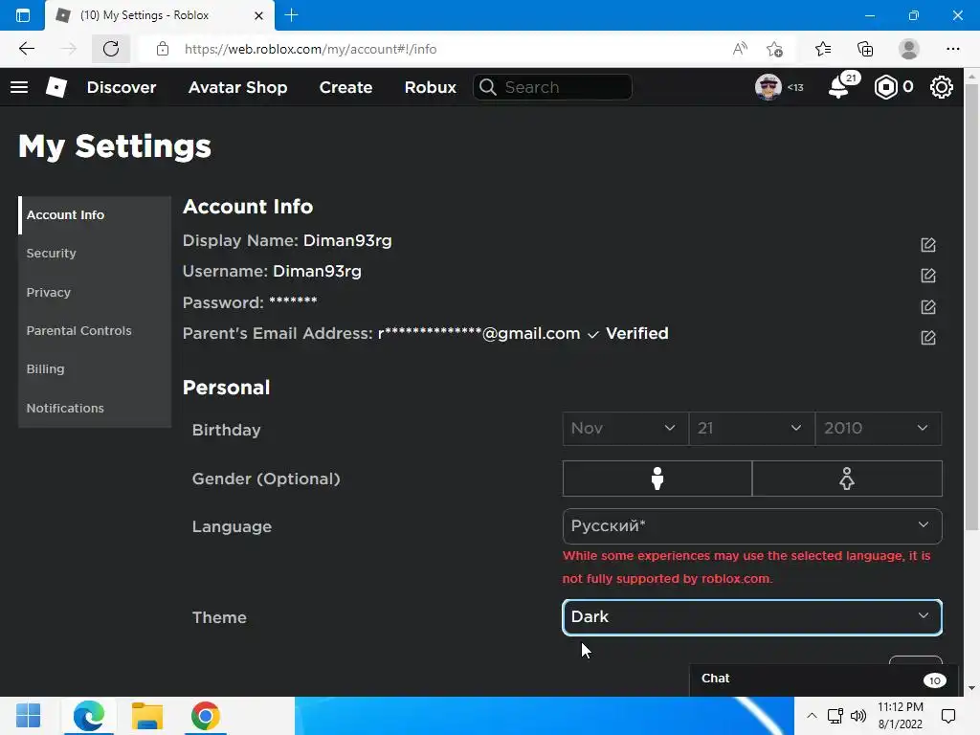Open the volume speaker tray icon
Image resolution: width=980 pixels, height=735 pixels.
click(858, 716)
